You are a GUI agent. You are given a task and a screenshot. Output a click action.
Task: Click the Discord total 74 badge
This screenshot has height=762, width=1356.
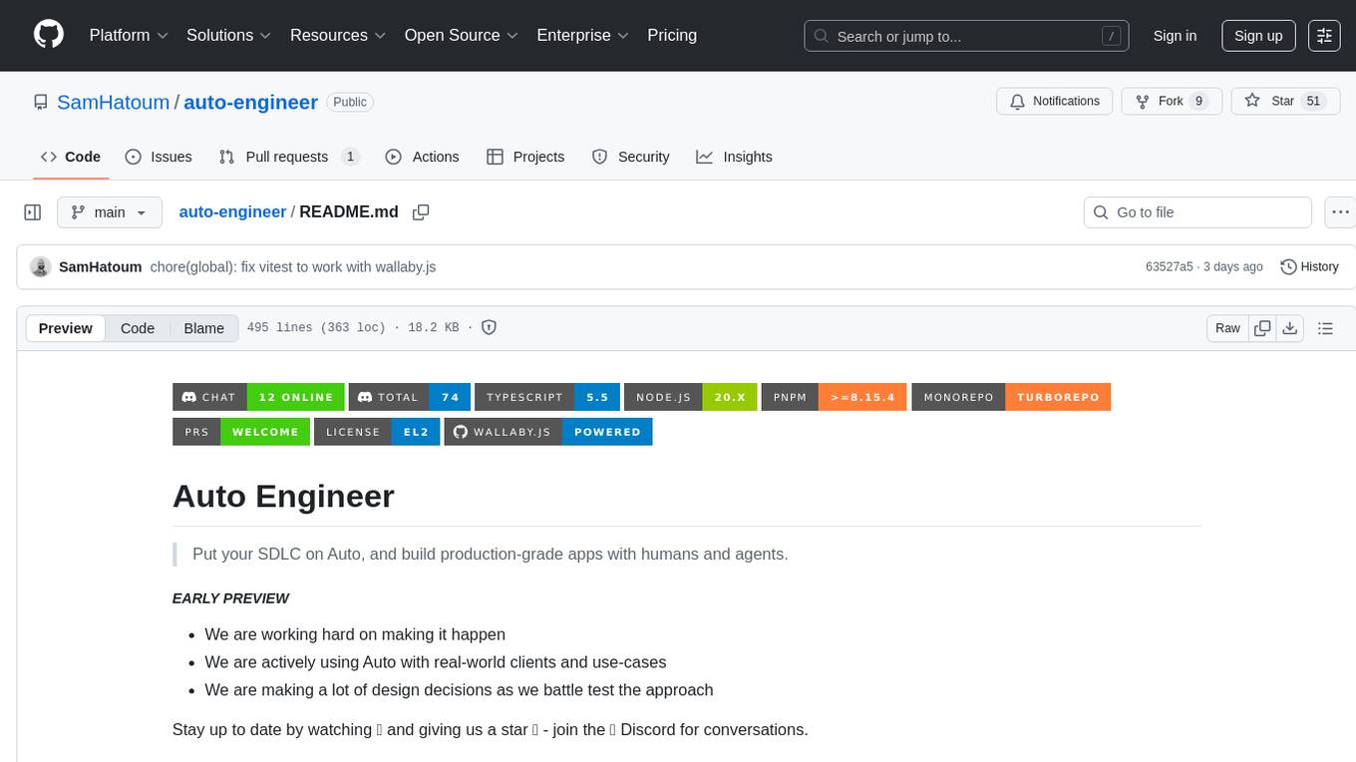pyautogui.click(x=410, y=397)
